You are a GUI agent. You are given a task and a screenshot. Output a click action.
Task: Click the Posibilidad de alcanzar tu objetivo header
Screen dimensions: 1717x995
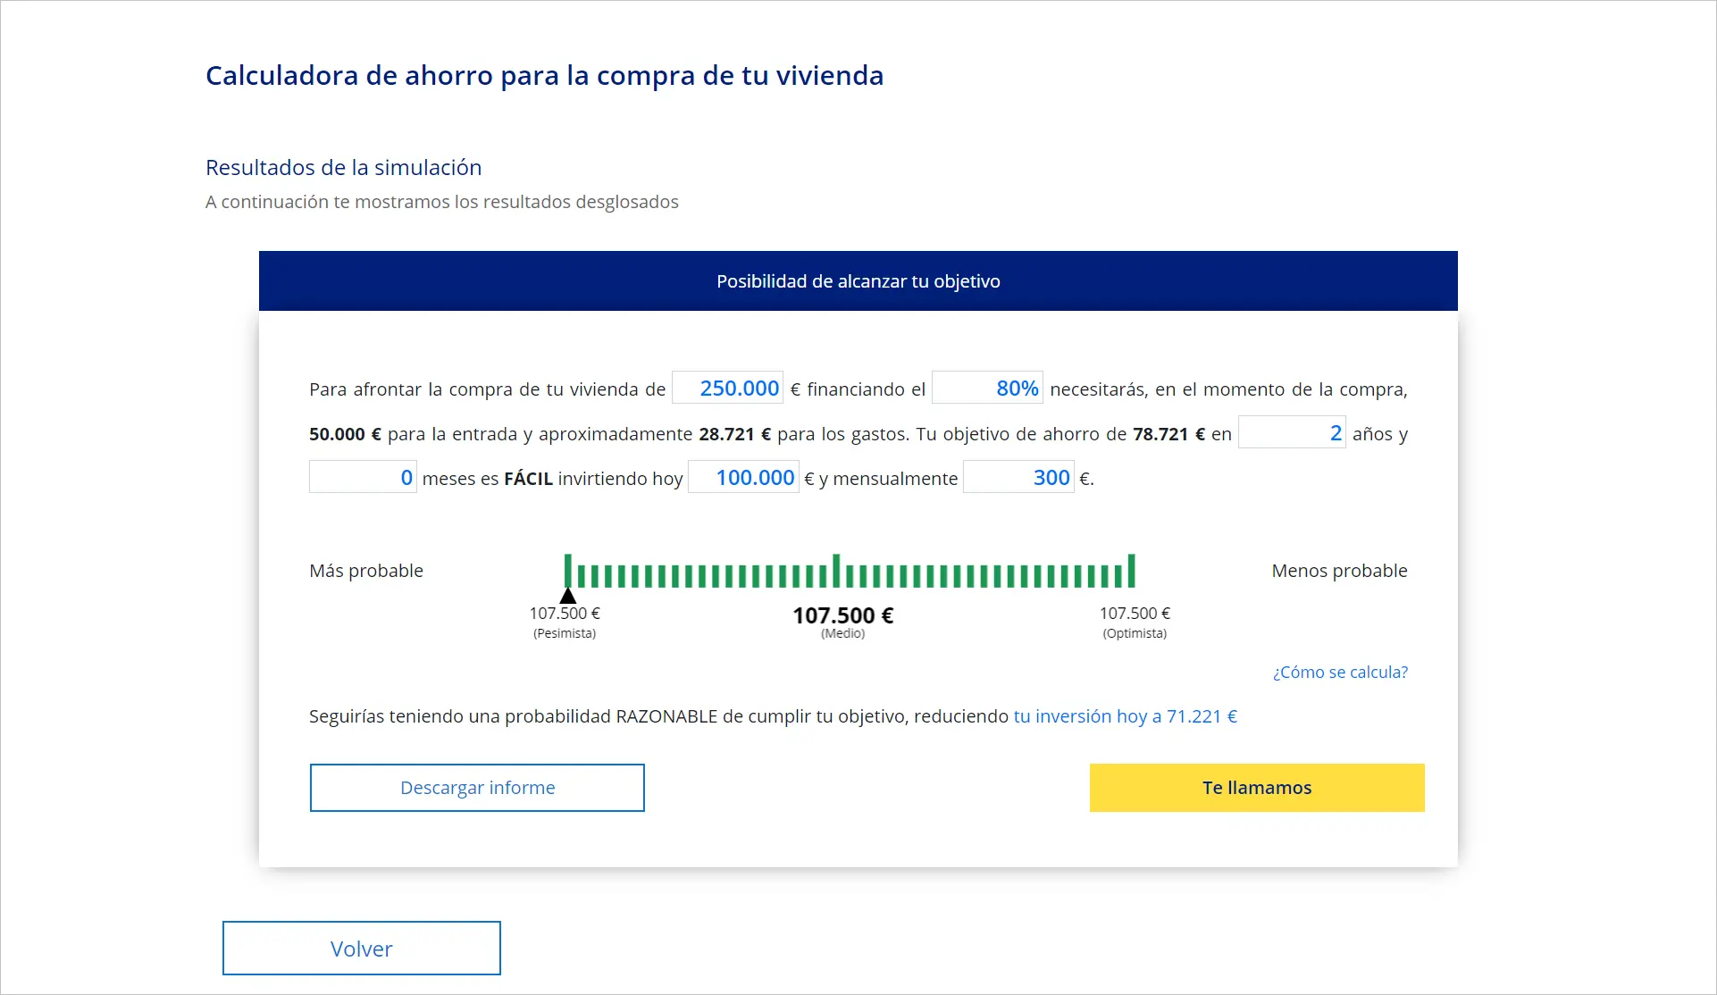click(x=858, y=281)
